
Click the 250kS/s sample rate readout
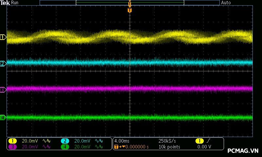[x=167, y=141]
